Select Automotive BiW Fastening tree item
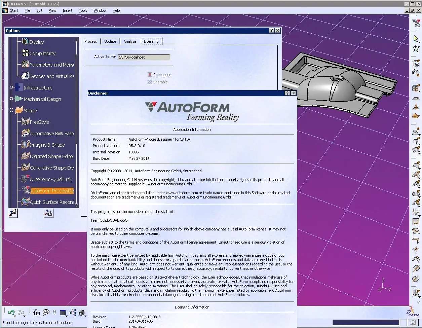 tap(52, 134)
